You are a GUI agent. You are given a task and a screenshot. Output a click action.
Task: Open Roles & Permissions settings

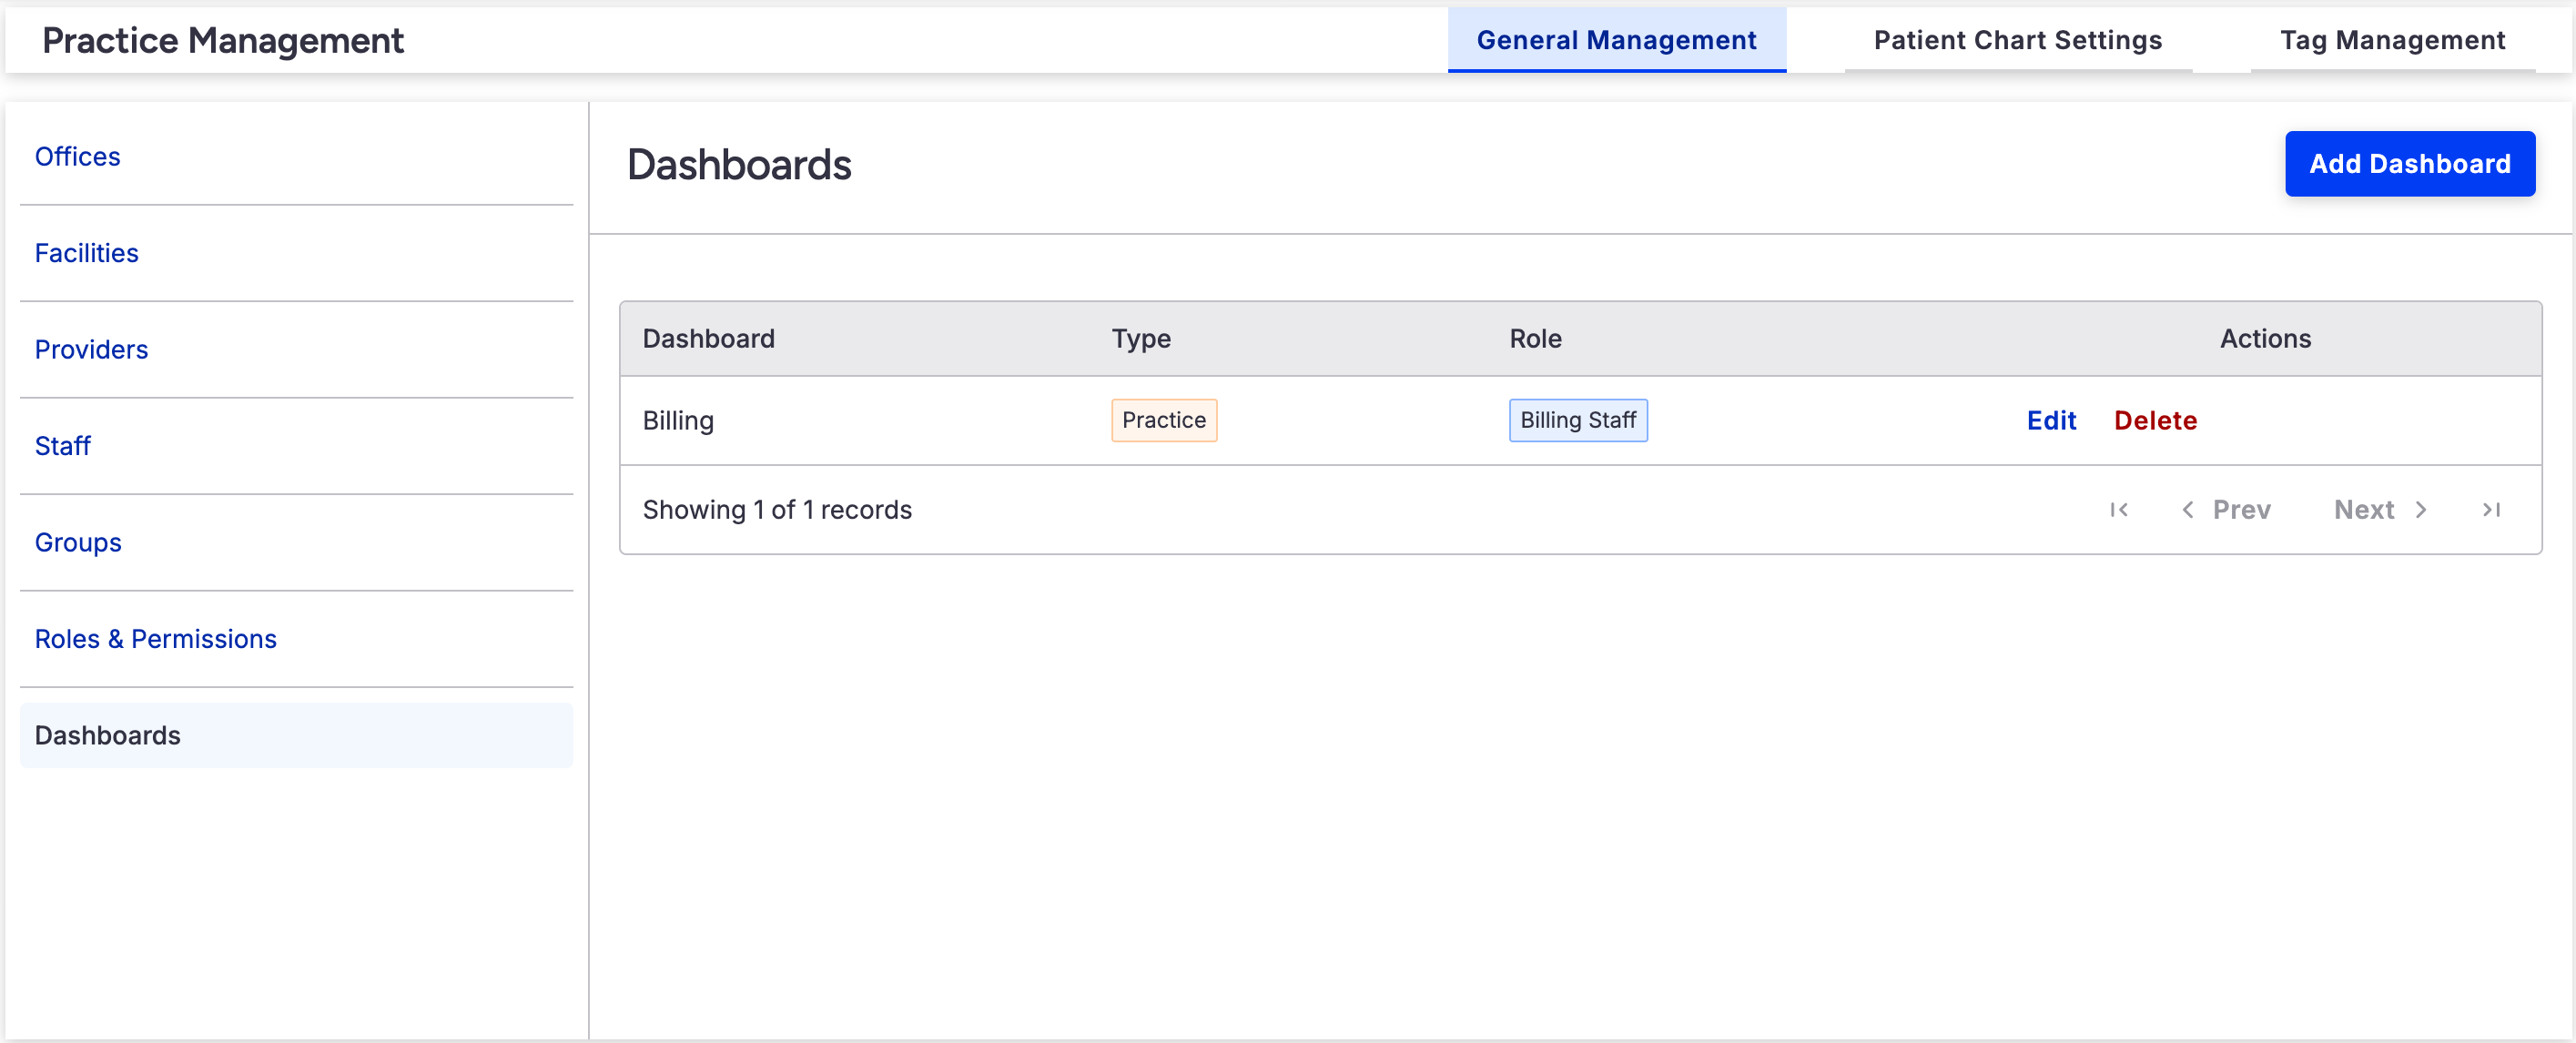[x=156, y=639]
